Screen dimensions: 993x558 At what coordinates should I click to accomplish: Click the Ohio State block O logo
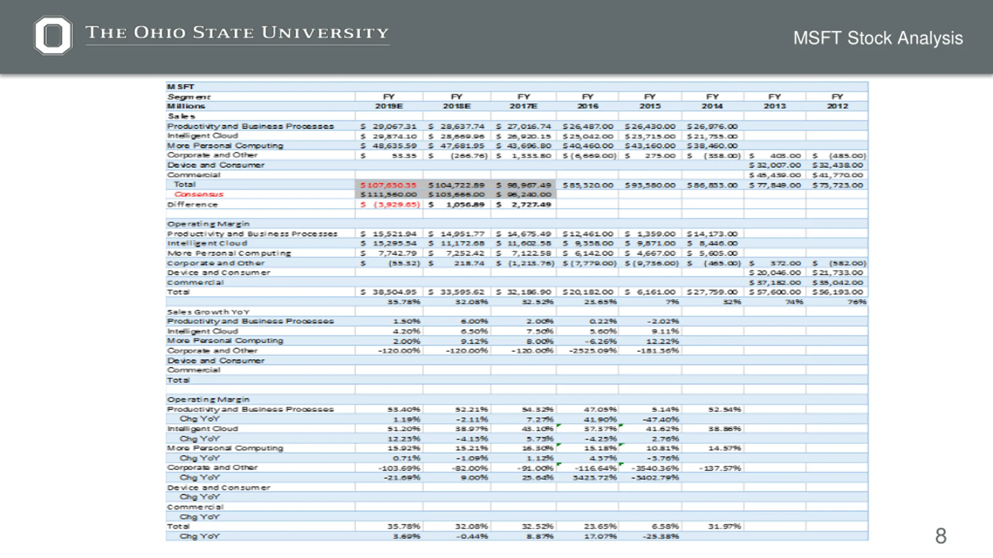[53, 35]
